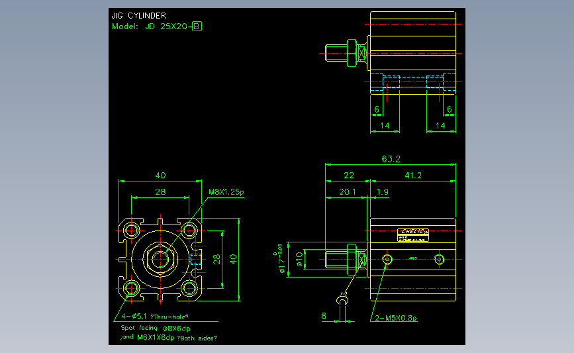Click the "Spot facing ø8X6dp" note
Image resolution: width=574 pixels, height=353 pixels.
coord(156,328)
